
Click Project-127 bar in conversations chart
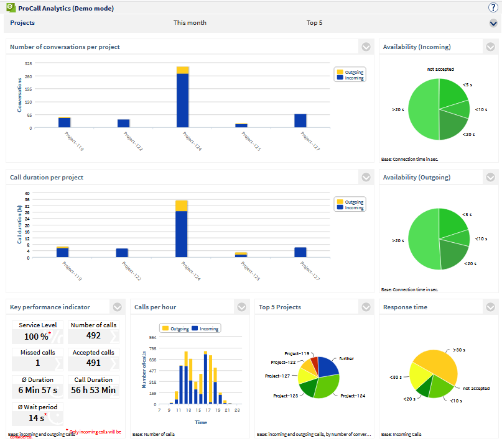300,121
